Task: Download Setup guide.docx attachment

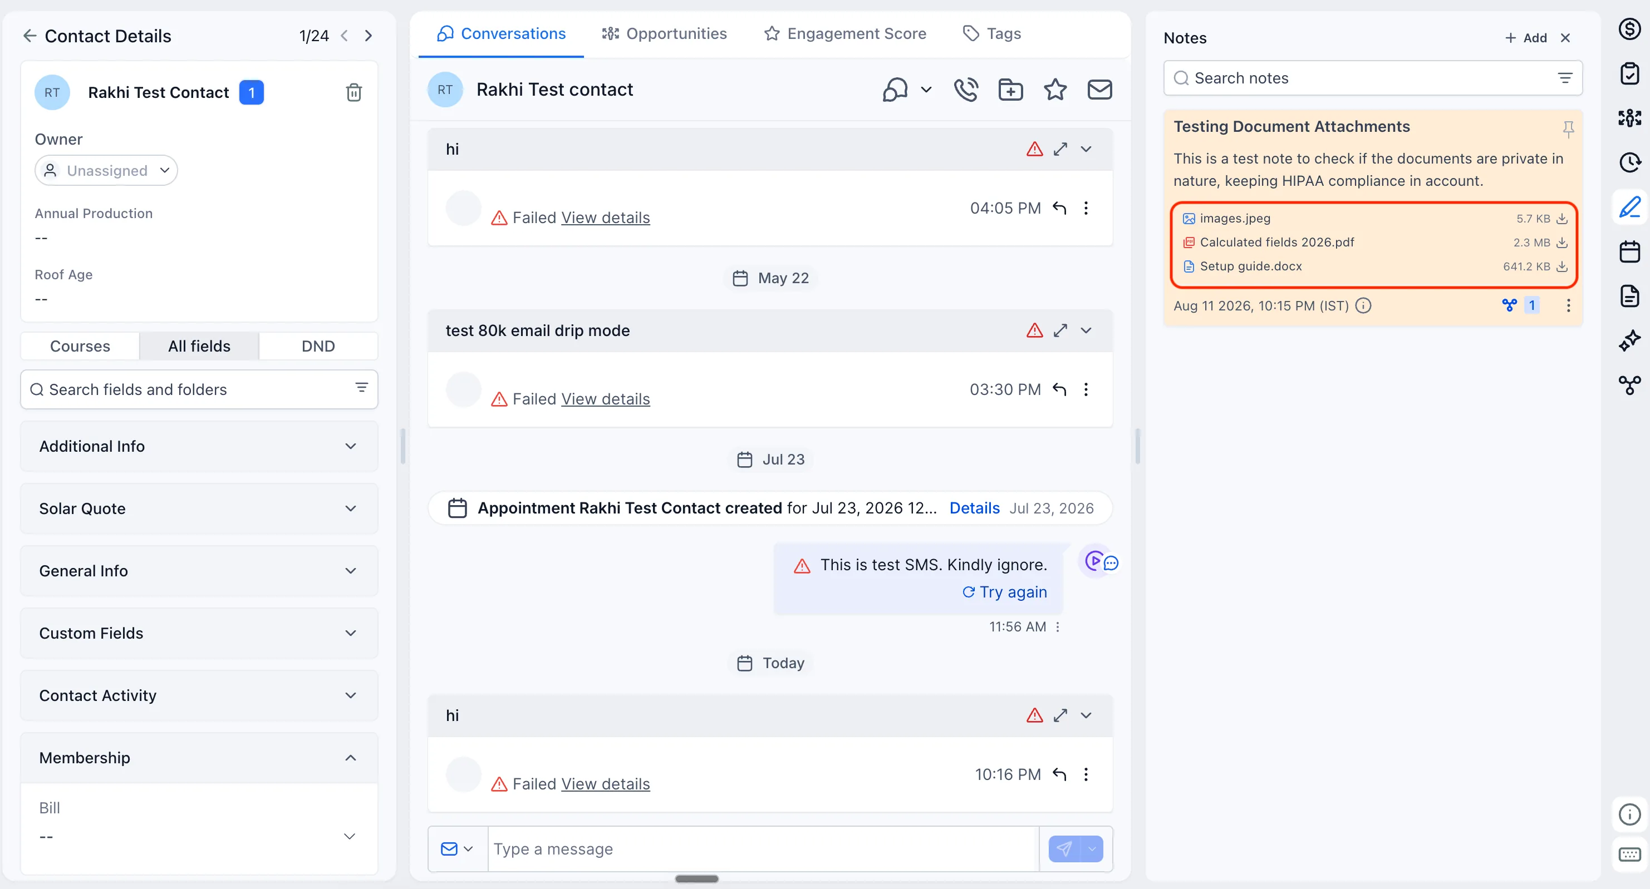Action: click(x=1561, y=266)
